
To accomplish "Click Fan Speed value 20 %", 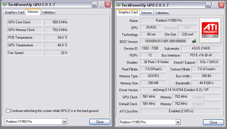I will [56, 53].
